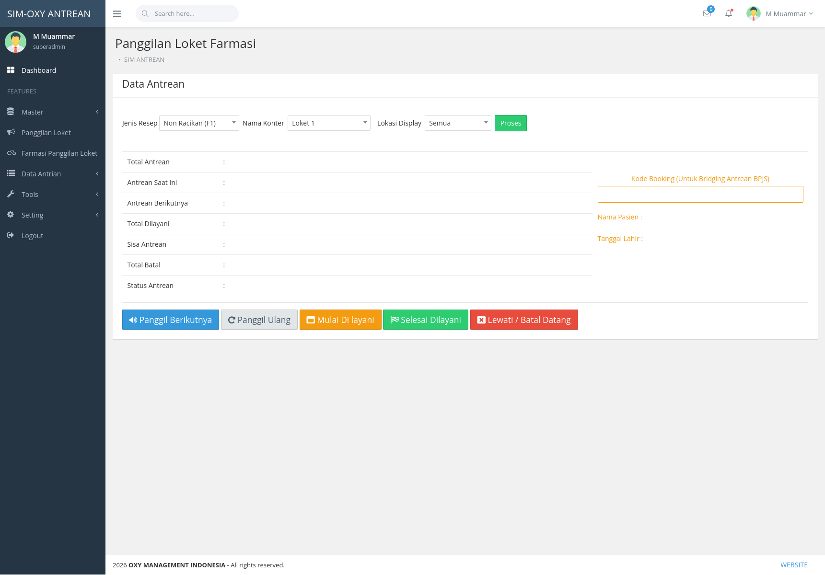Viewport: 825px width, 575px height.
Task: Click the Selesai Dilayani button
Action: (426, 320)
